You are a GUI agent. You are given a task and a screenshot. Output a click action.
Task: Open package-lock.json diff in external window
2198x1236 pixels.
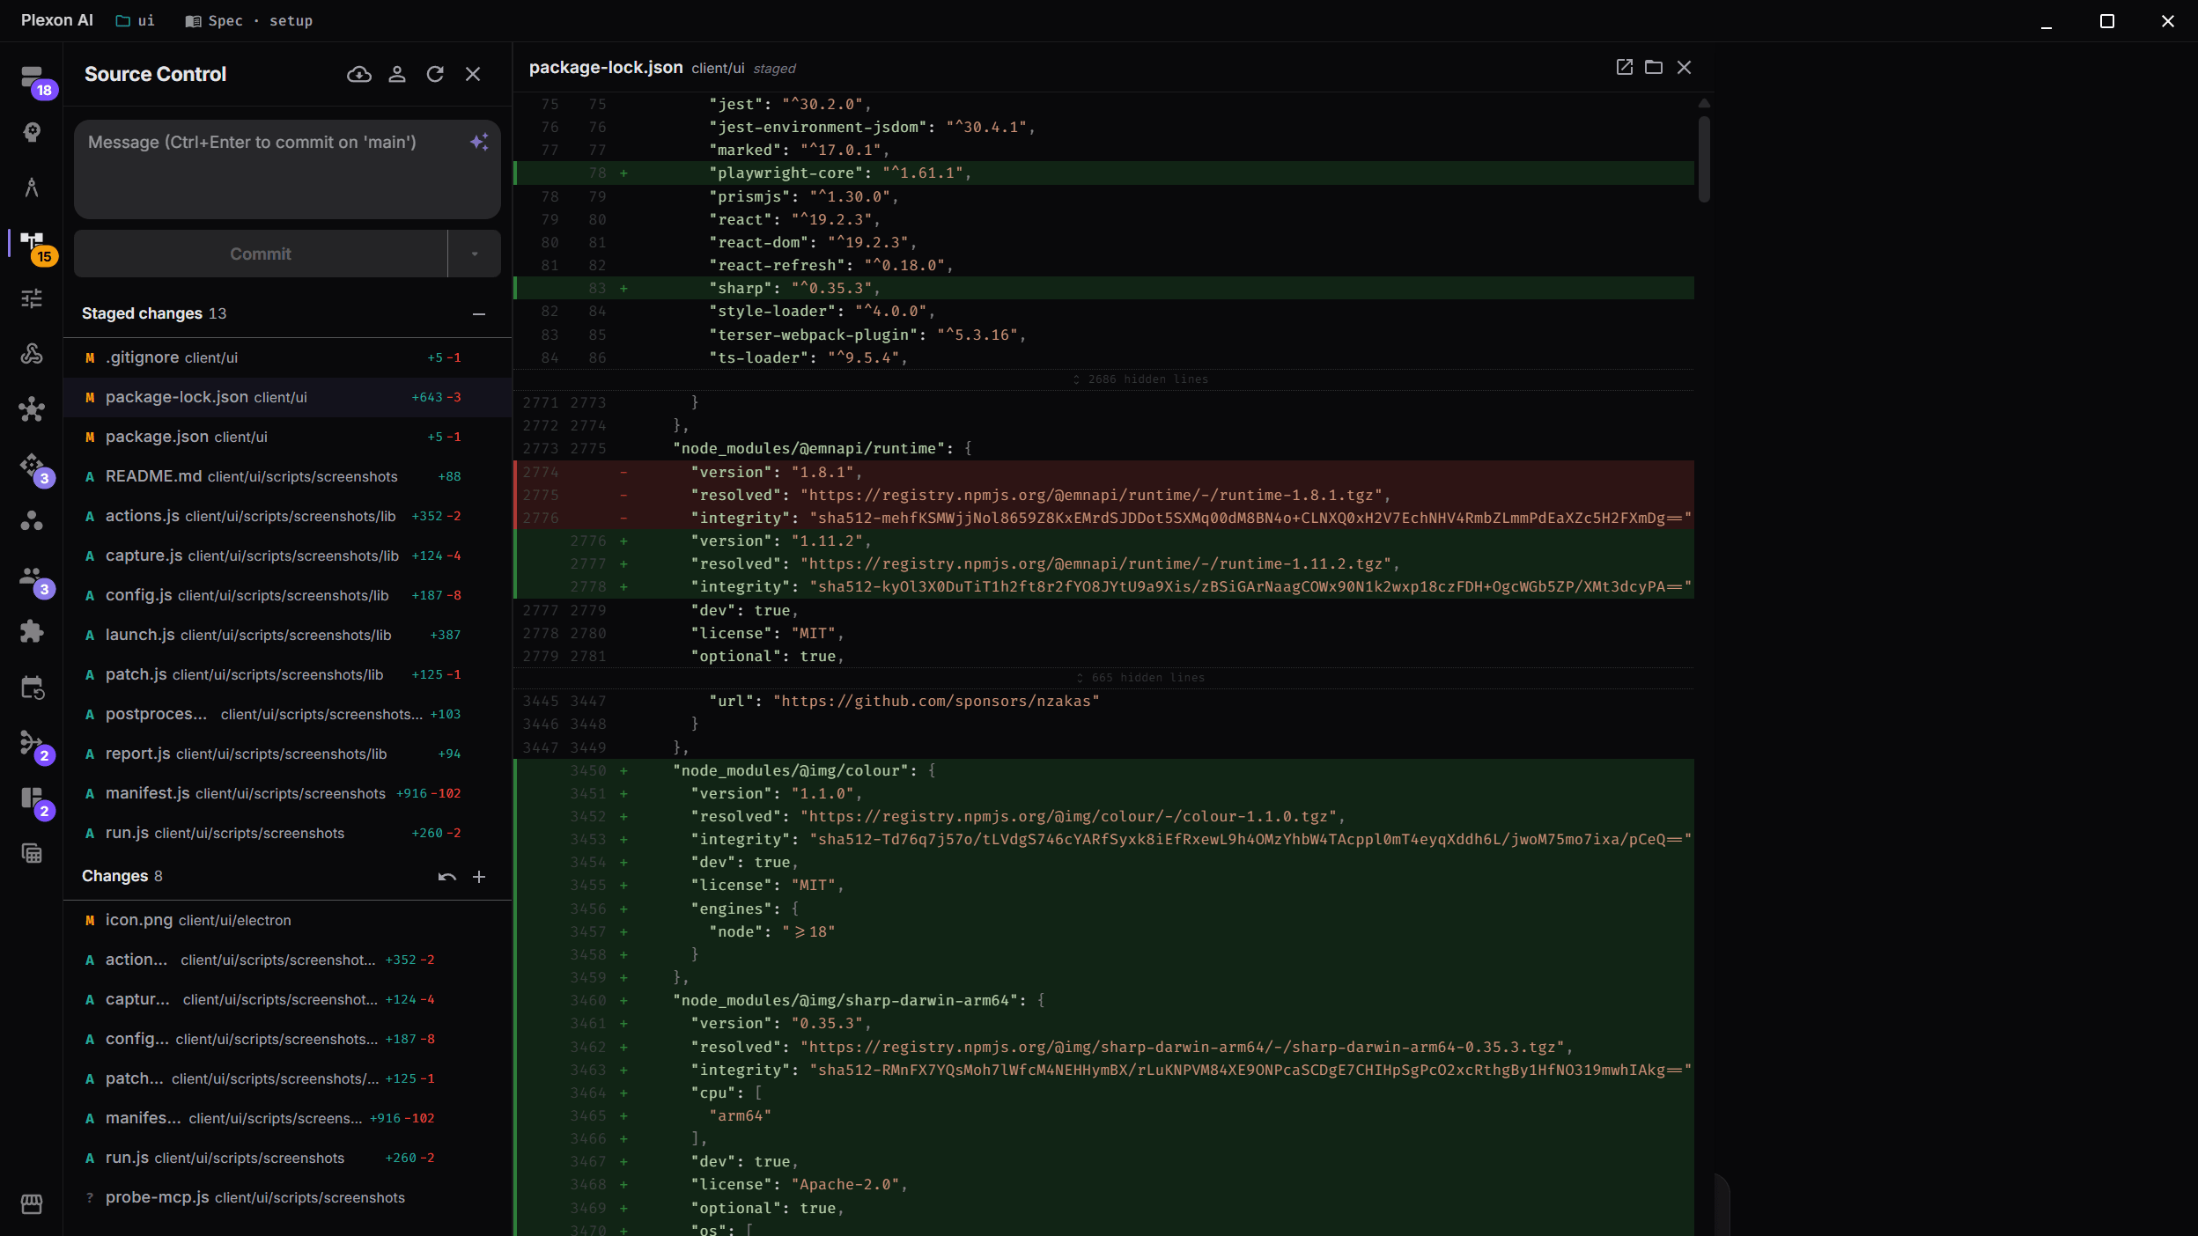tap(1625, 67)
